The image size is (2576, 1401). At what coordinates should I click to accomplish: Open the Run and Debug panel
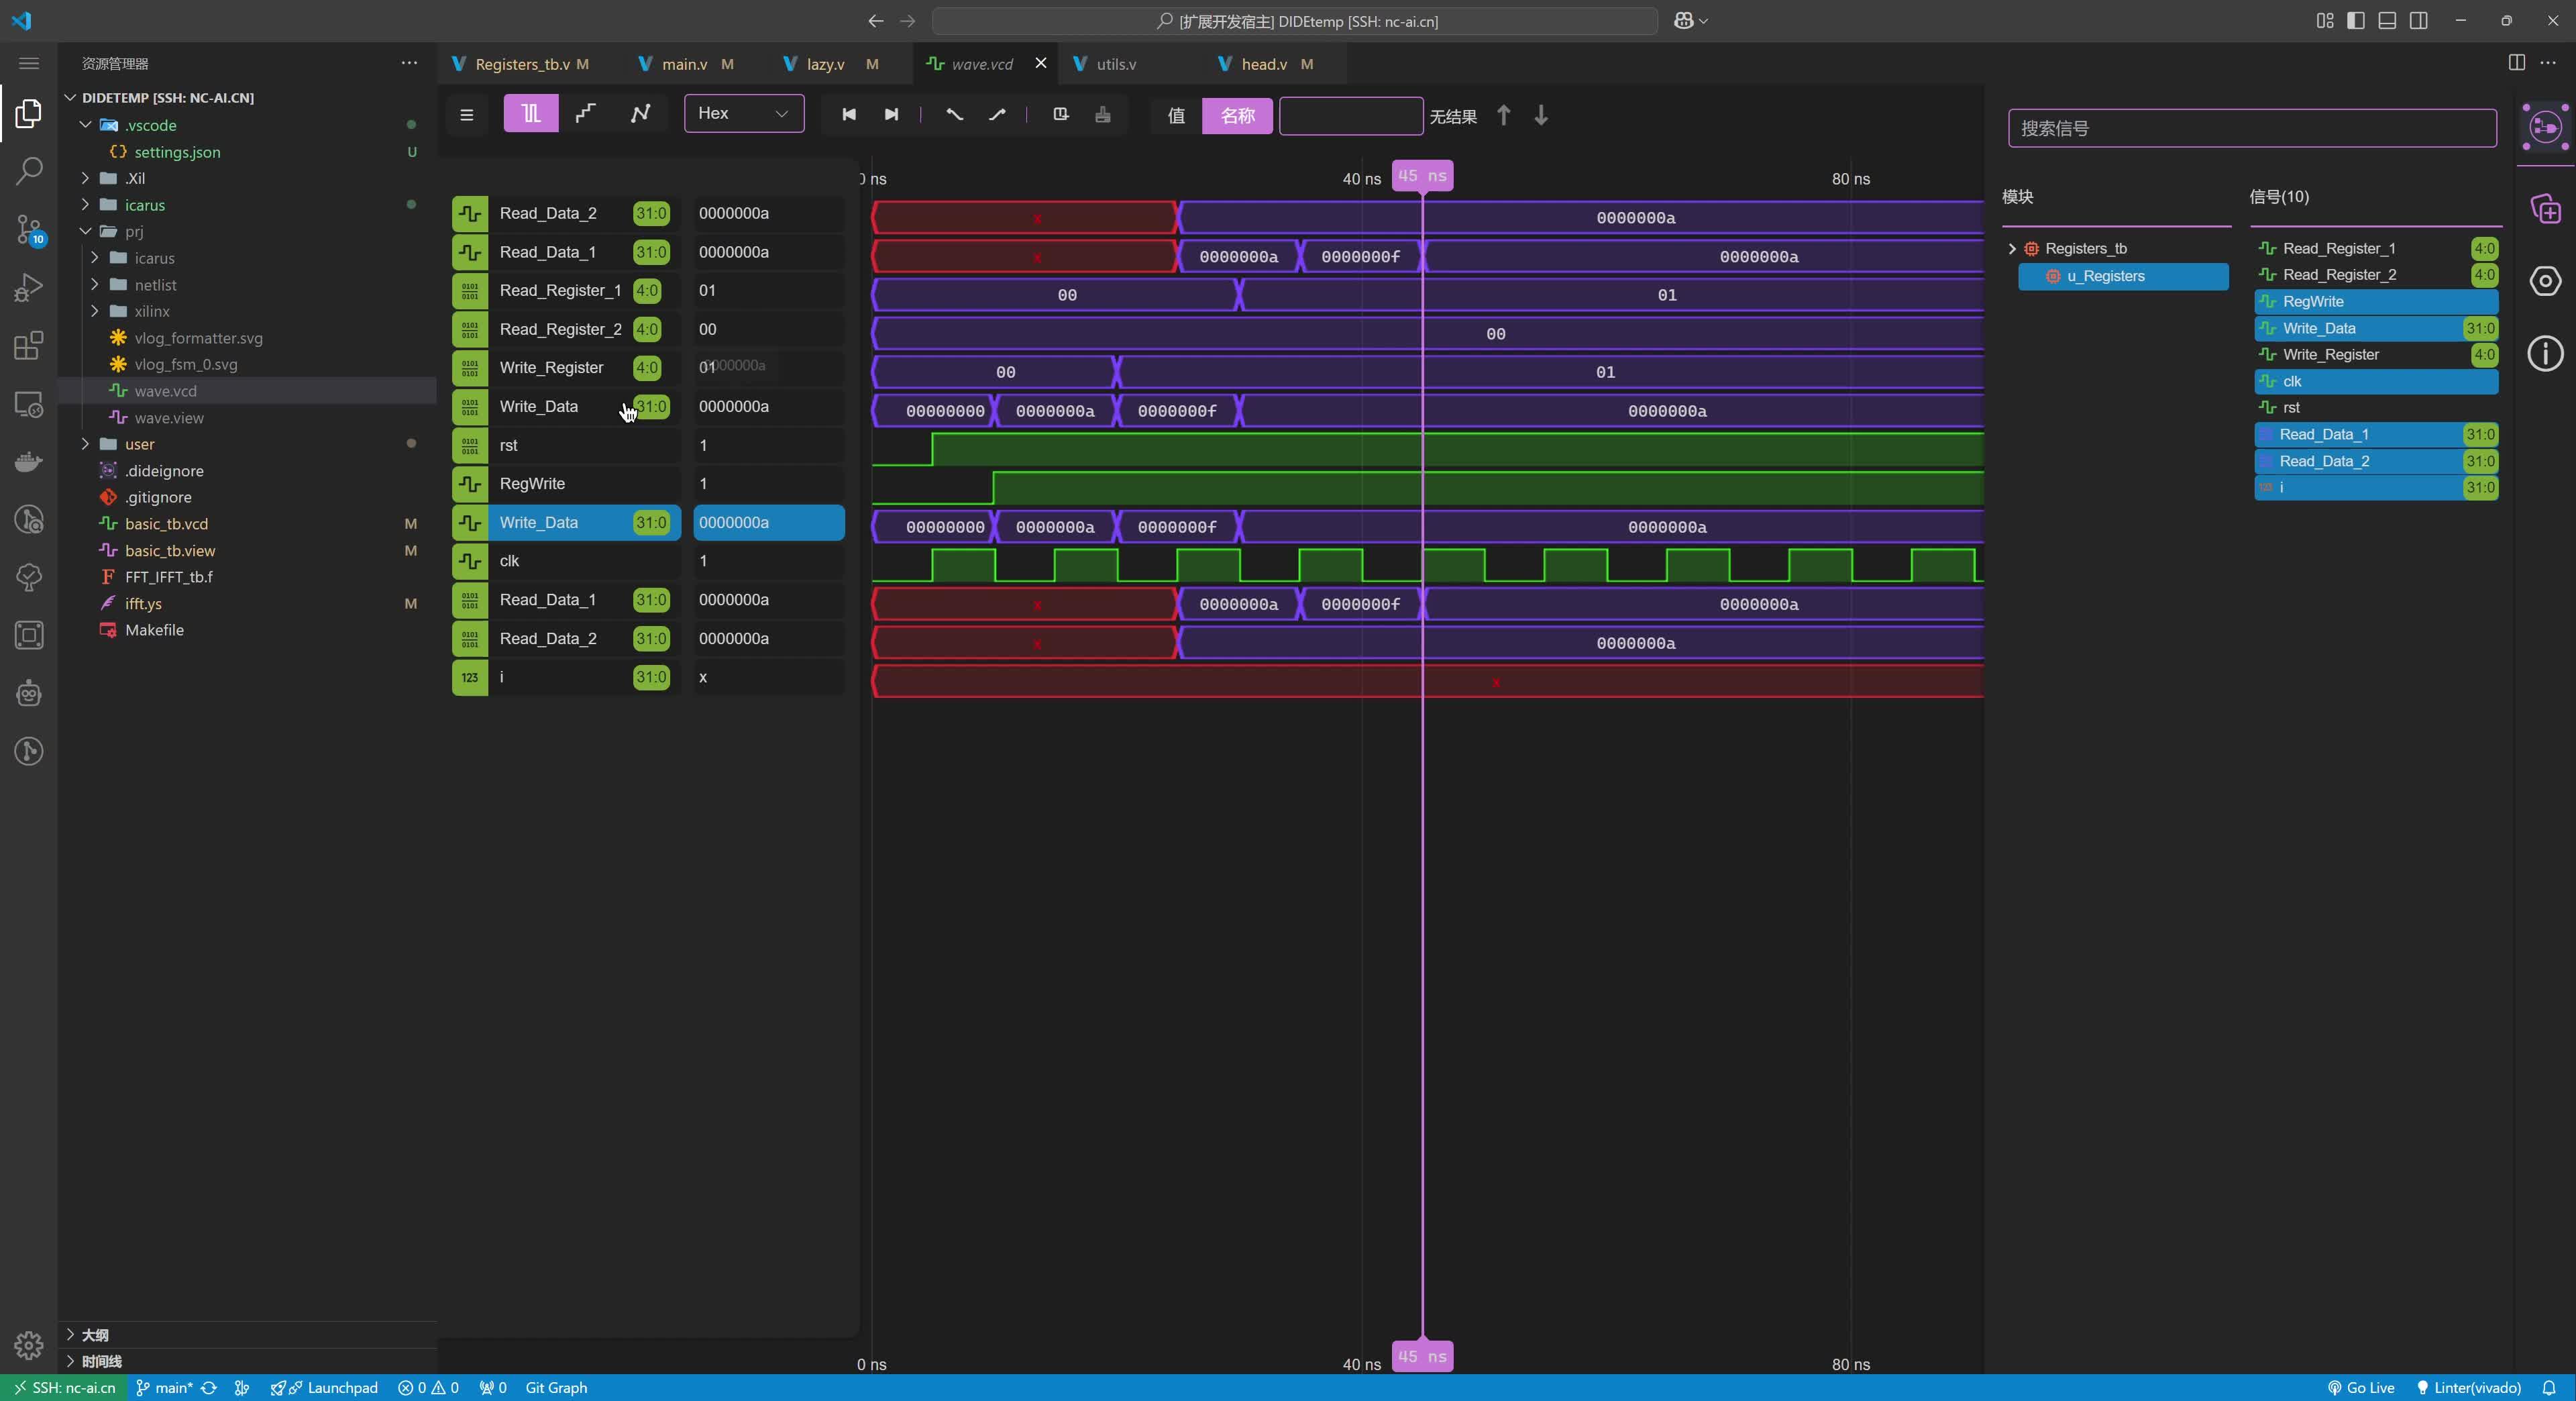point(28,287)
